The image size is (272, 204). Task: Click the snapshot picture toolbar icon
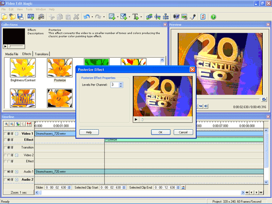[x=184, y=17]
